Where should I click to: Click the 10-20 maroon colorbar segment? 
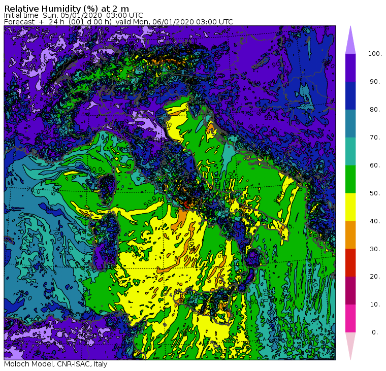point(350,290)
